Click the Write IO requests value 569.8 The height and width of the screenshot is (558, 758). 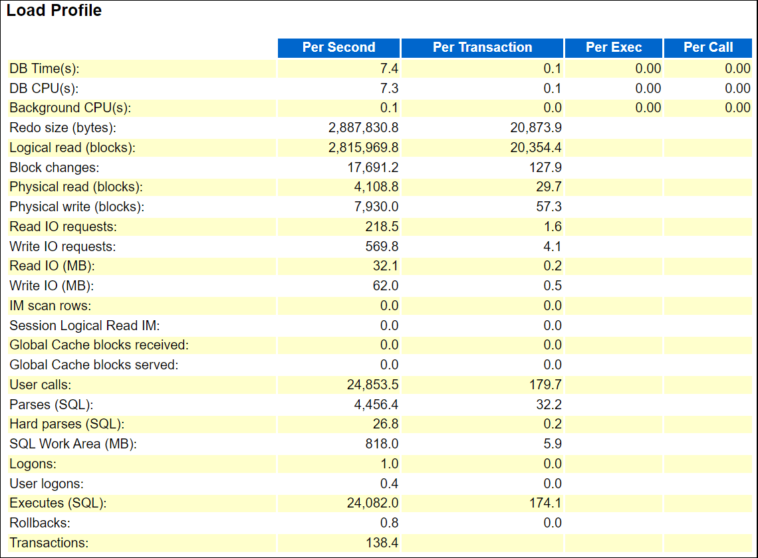pyautogui.click(x=379, y=246)
